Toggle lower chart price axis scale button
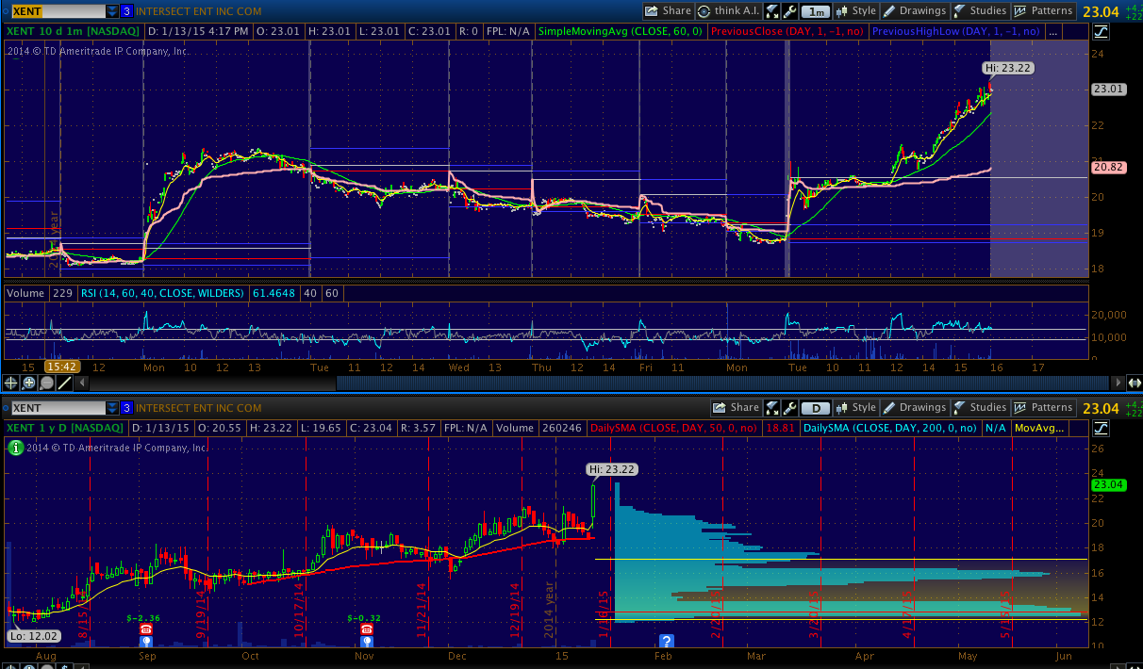The width and height of the screenshot is (1143, 669). 1102,428
